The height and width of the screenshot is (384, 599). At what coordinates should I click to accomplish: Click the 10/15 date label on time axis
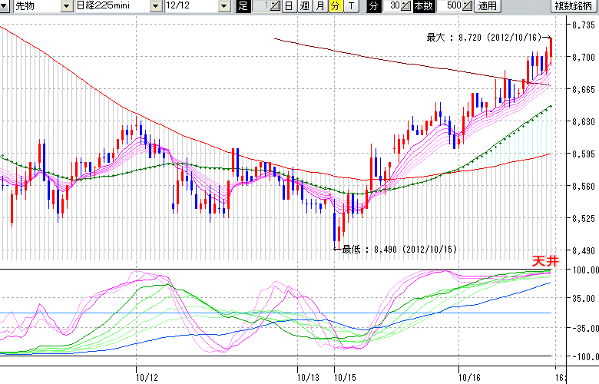tap(345, 377)
